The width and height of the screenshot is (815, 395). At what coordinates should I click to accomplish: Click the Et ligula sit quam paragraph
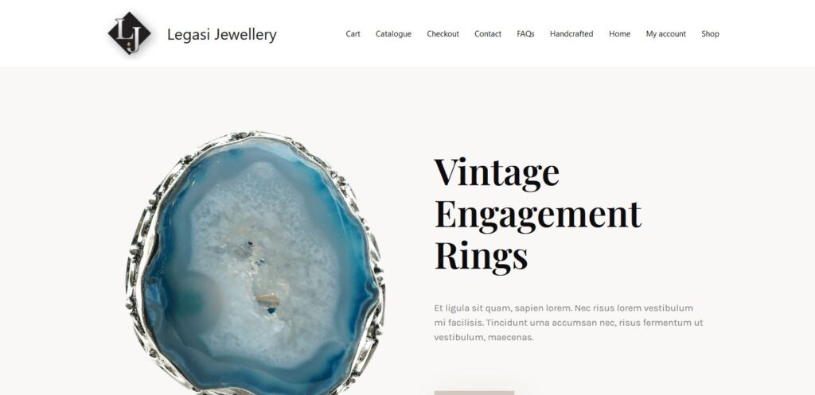tap(568, 323)
